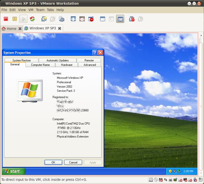Open the System Restore tab
204x184 pixels.
pos(22,60)
